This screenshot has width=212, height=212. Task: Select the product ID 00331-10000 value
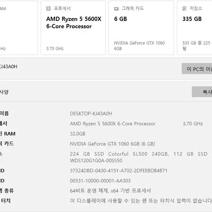[100, 181]
